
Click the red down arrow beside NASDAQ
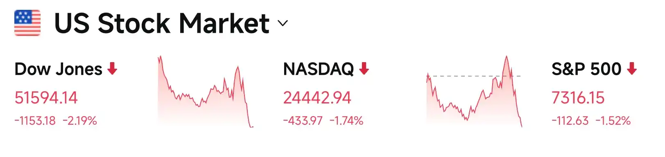tap(364, 69)
